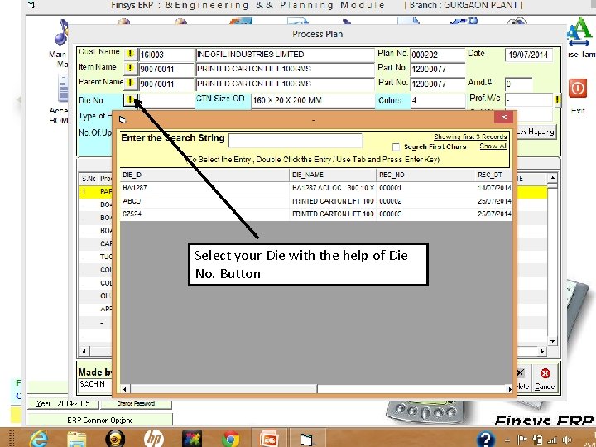Open the Cust Name lookup button
The image size is (596, 447).
point(130,54)
